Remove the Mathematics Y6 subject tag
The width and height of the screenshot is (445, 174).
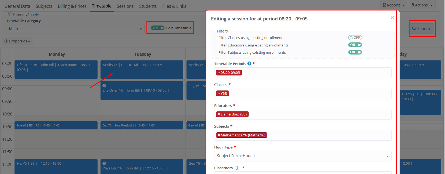[x=219, y=135]
